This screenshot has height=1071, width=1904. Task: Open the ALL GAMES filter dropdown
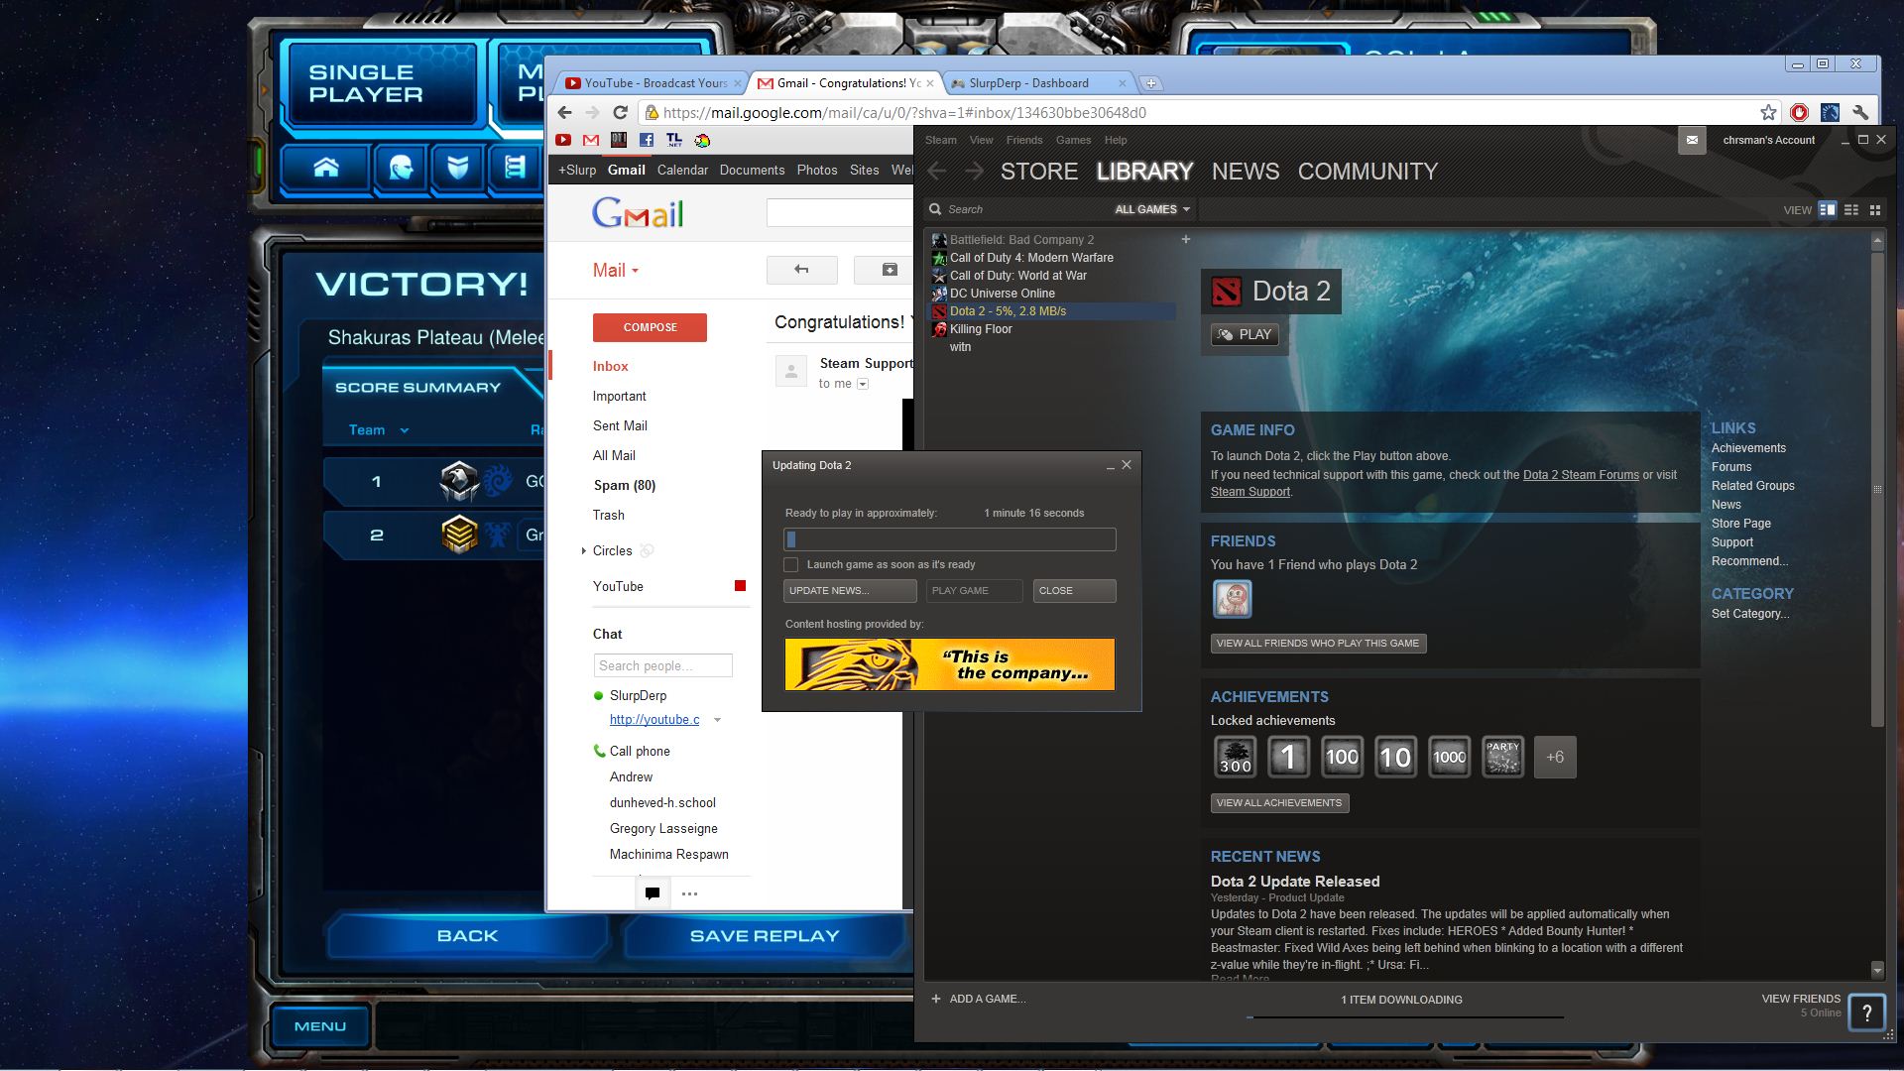(x=1151, y=209)
